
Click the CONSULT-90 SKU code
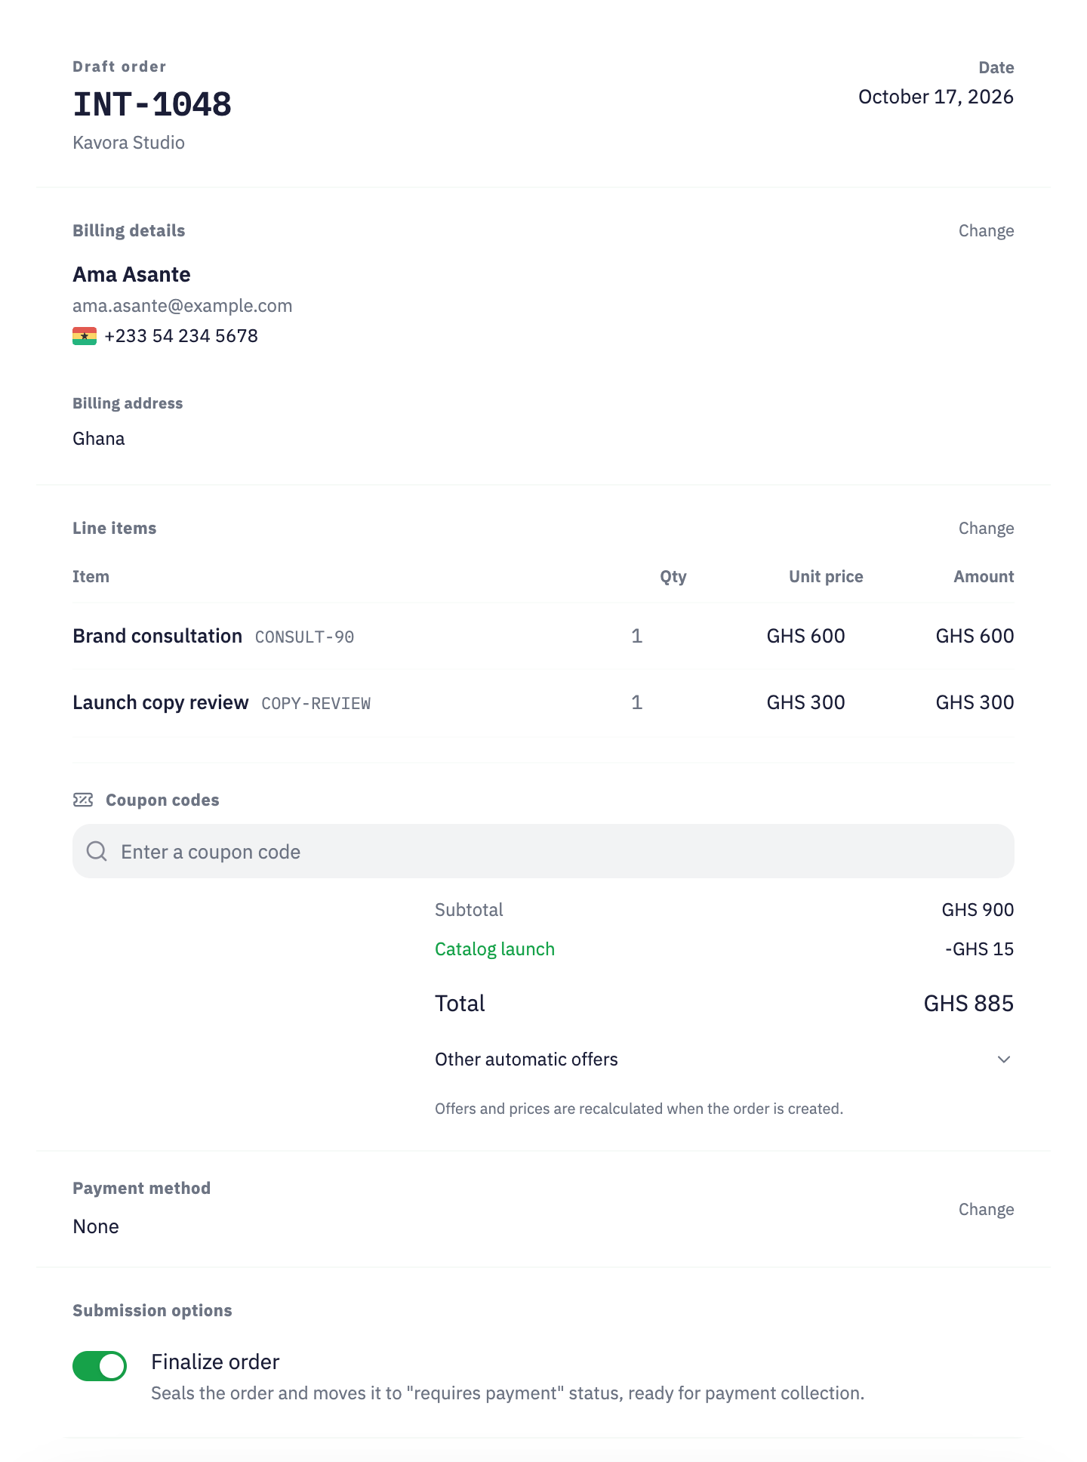304,637
